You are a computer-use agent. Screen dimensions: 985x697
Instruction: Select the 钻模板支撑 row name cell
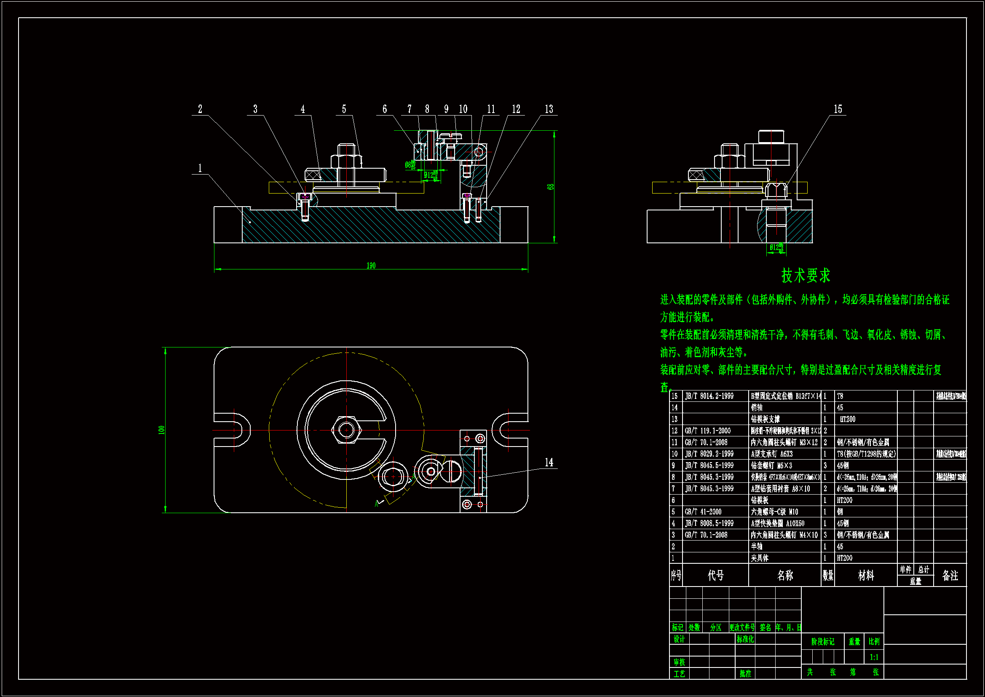(766, 419)
